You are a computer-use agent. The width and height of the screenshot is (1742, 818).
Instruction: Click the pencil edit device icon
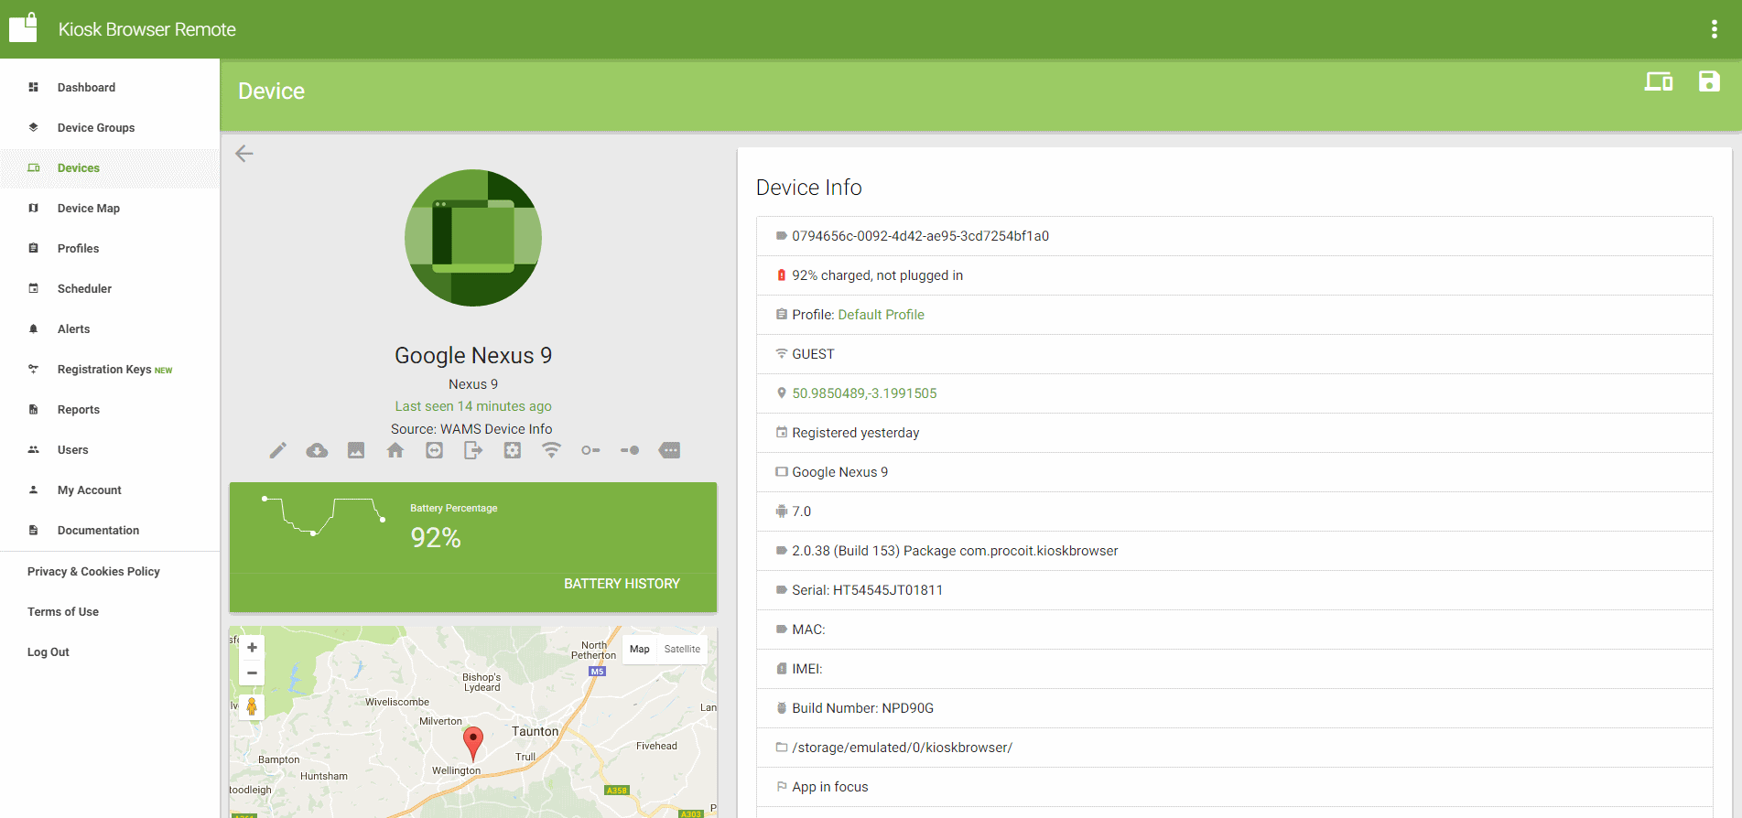(x=278, y=450)
